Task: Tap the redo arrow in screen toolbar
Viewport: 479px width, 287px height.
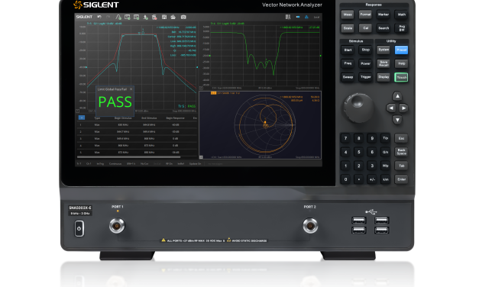Action: pyautogui.click(x=108, y=17)
